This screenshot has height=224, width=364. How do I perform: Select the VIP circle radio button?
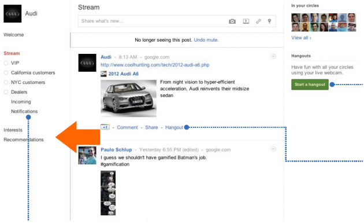6,63
